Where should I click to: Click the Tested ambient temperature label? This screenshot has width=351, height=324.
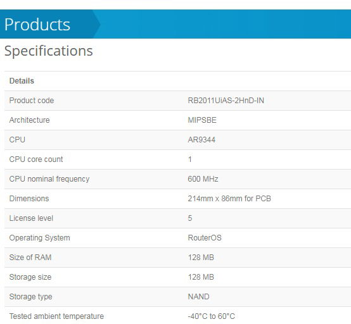56,316
